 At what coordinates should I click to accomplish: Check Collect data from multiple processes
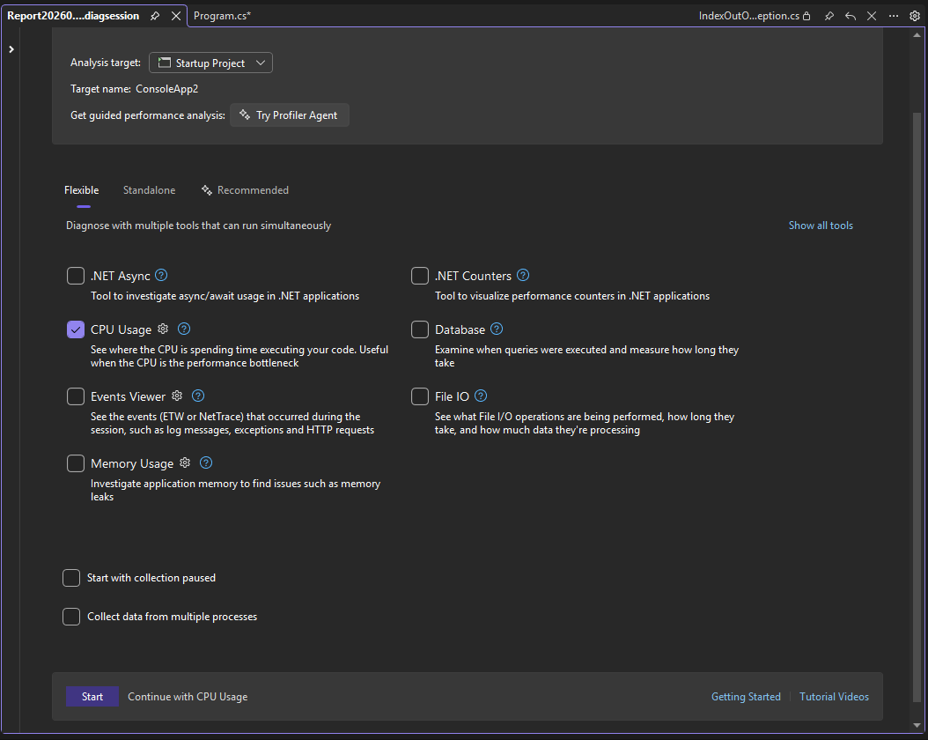click(71, 616)
